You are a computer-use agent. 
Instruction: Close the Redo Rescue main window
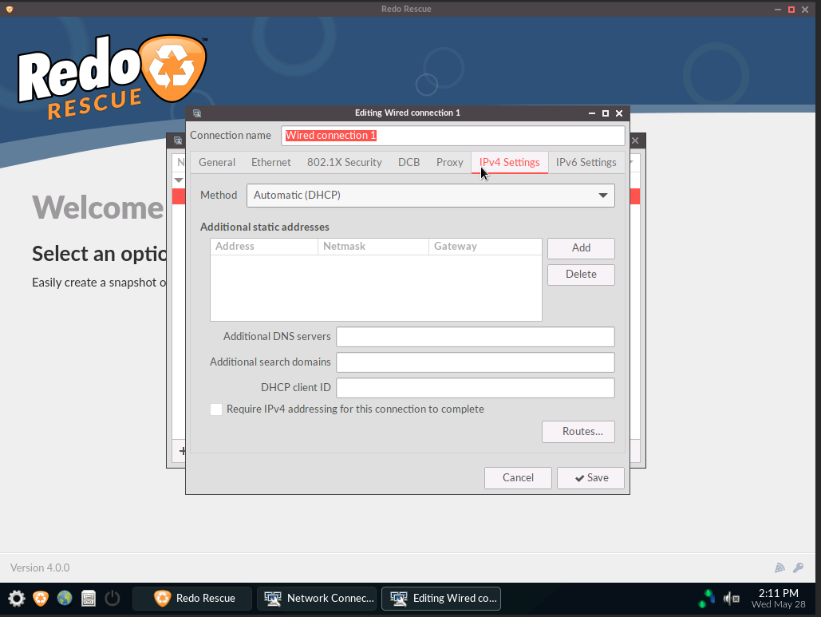(x=805, y=10)
